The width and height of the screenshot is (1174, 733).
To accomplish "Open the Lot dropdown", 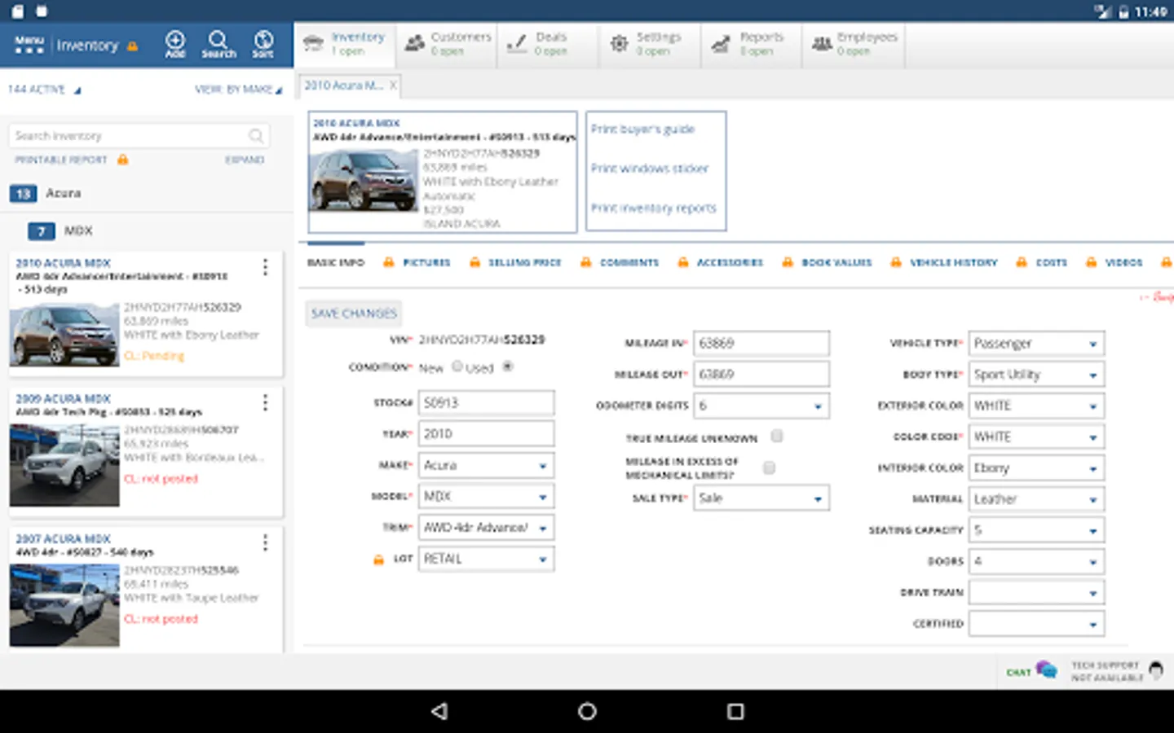I will tap(487, 559).
